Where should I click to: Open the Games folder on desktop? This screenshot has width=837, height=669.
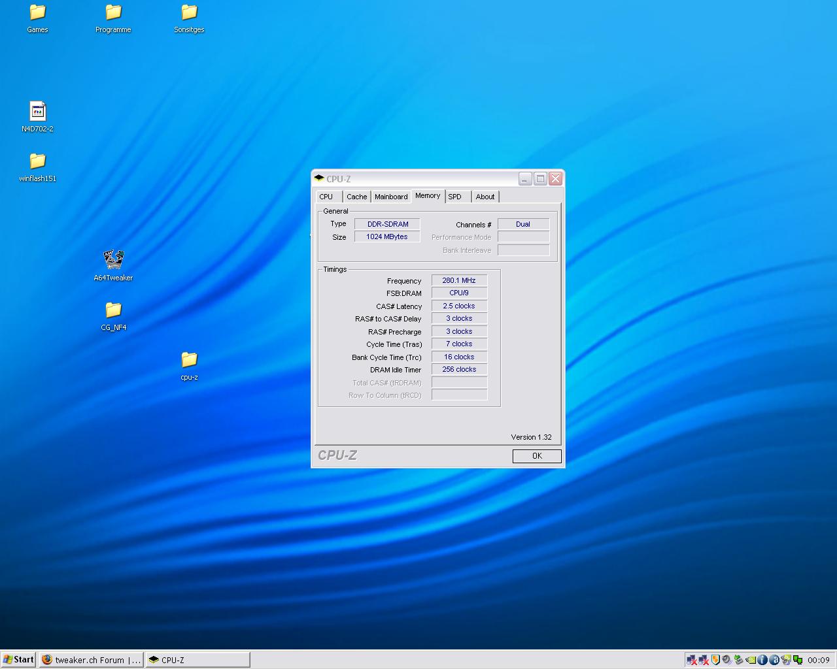[37, 12]
